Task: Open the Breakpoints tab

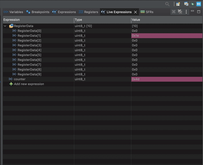Action: (38, 12)
